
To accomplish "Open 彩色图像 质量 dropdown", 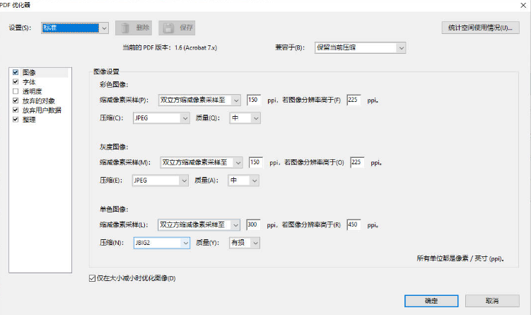I will pyautogui.click(x=245, y=118).
